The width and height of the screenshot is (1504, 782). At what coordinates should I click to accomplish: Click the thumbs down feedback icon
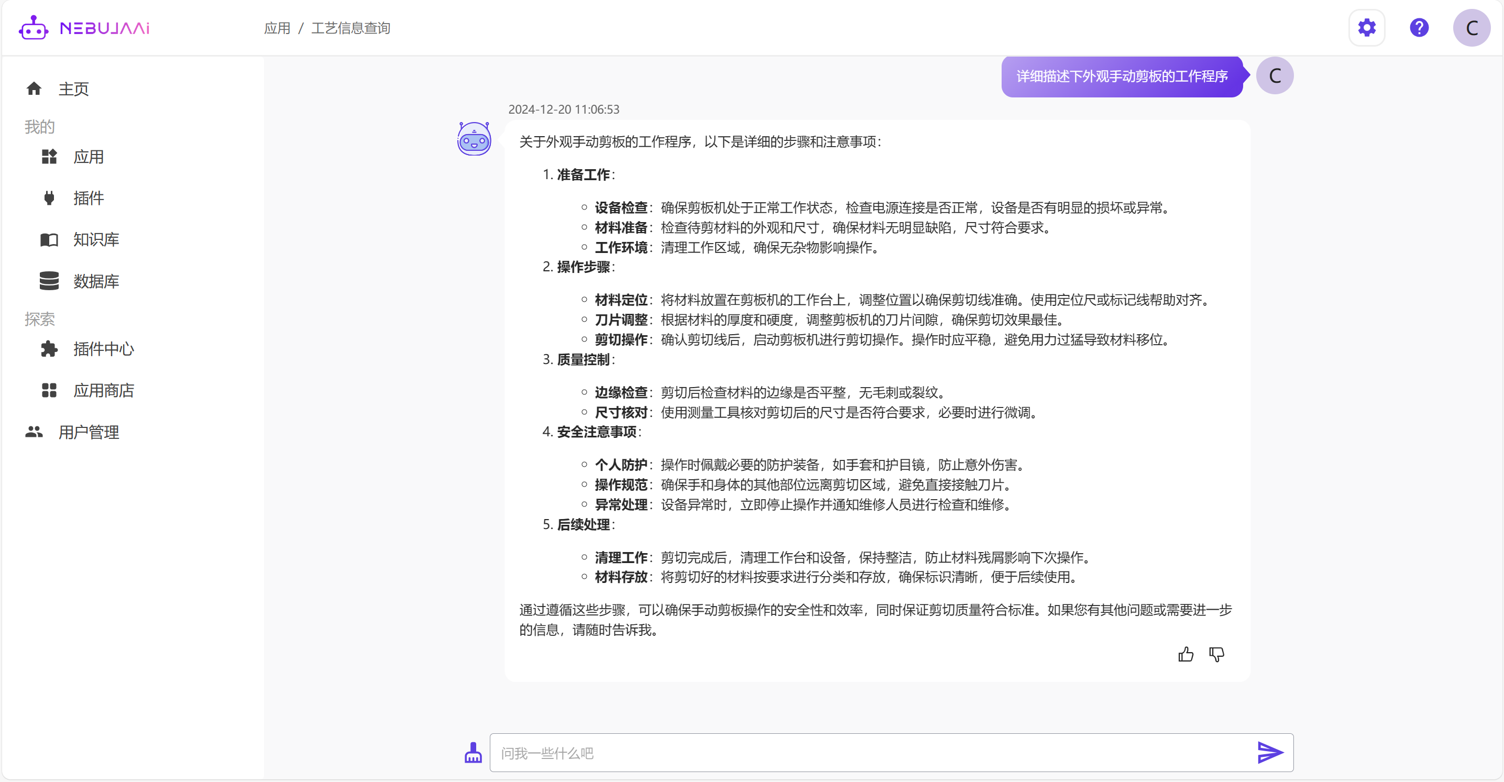(x=1216, y=654)
